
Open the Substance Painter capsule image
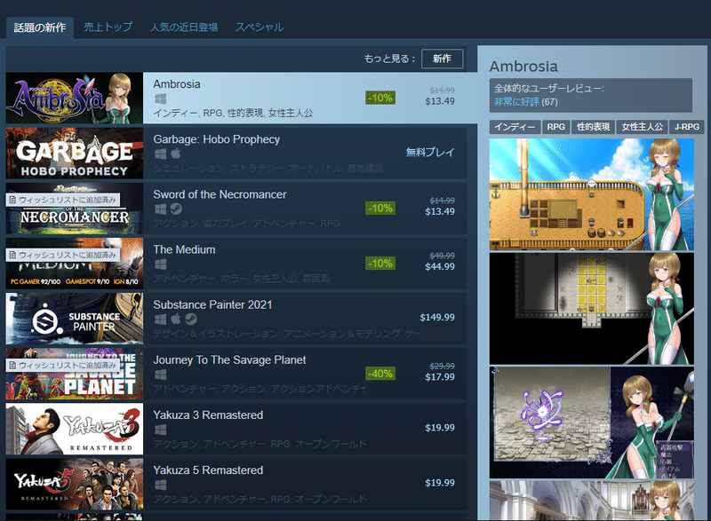click(x=75, y=319)
